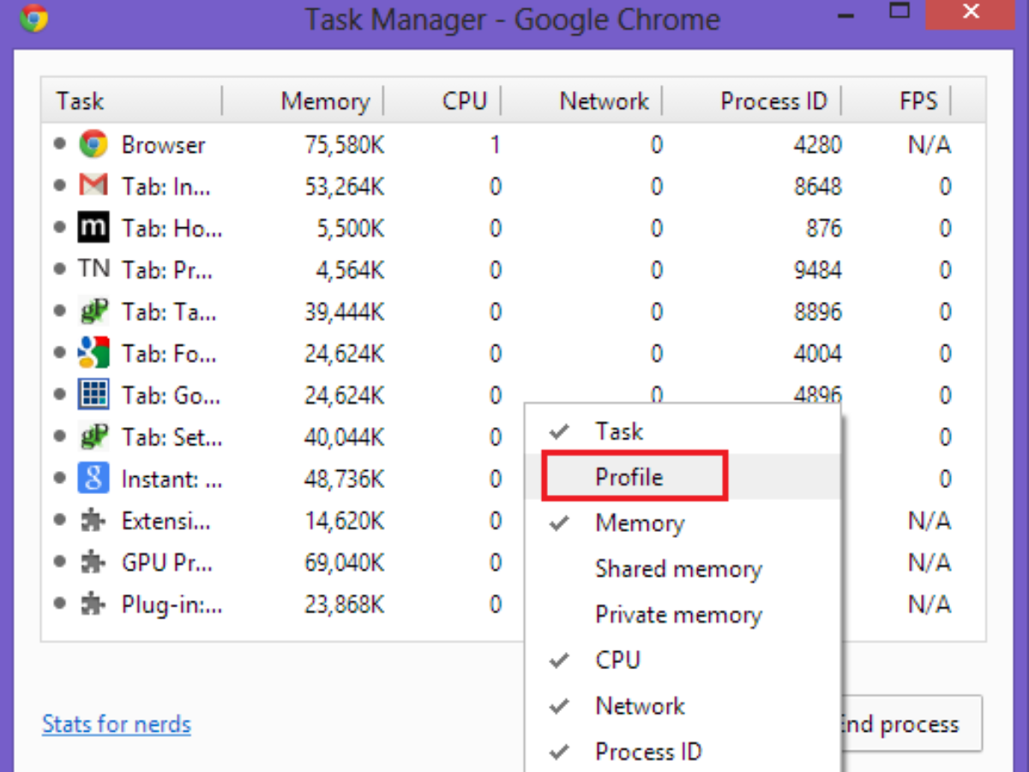Click the 40,044K memory value
This screenshot has width=1029, height=772.
[x=345, y=437]
